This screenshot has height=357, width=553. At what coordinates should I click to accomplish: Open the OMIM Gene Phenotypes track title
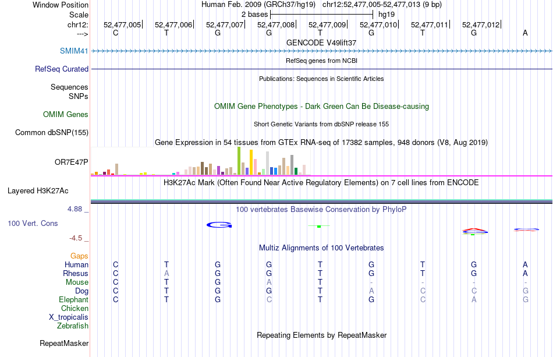(321, 106)
